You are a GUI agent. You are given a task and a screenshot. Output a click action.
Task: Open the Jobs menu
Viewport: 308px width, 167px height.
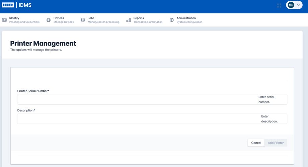click(100, 20)
